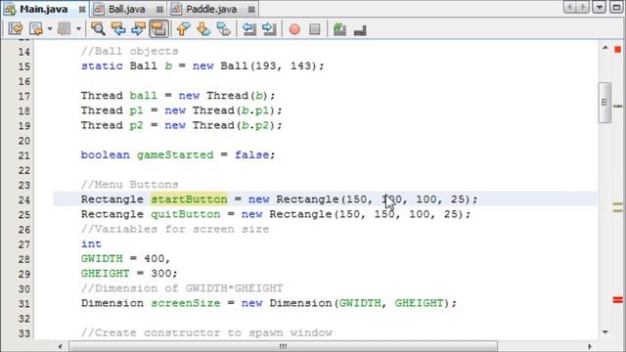This screenshot has width=626, height=352.
Task: Click the vertical scrollbar down arrow
Action: pos(605,332)
